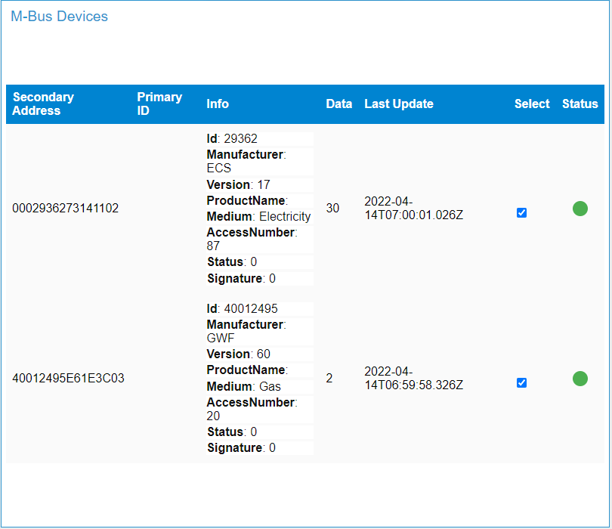Uncheck Select box for device 0002936273141102
This screenshot has height=529, width=612.
[521, 213]
